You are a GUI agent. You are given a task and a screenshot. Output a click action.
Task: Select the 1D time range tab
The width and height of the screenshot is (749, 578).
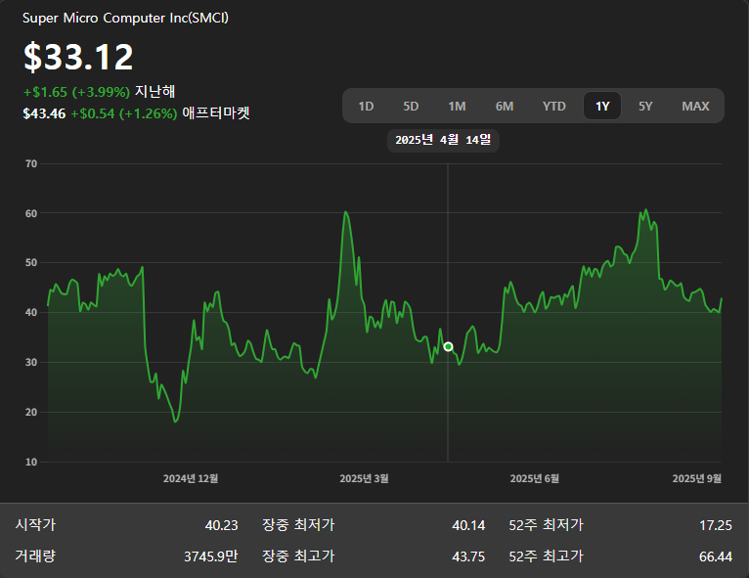click(x=366, y=106)
